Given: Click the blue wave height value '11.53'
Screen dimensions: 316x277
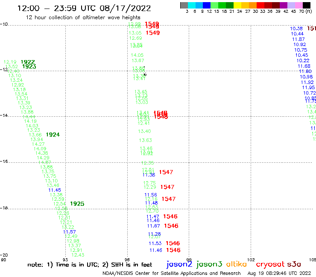Looking at the screenshot, I should 155,243.
